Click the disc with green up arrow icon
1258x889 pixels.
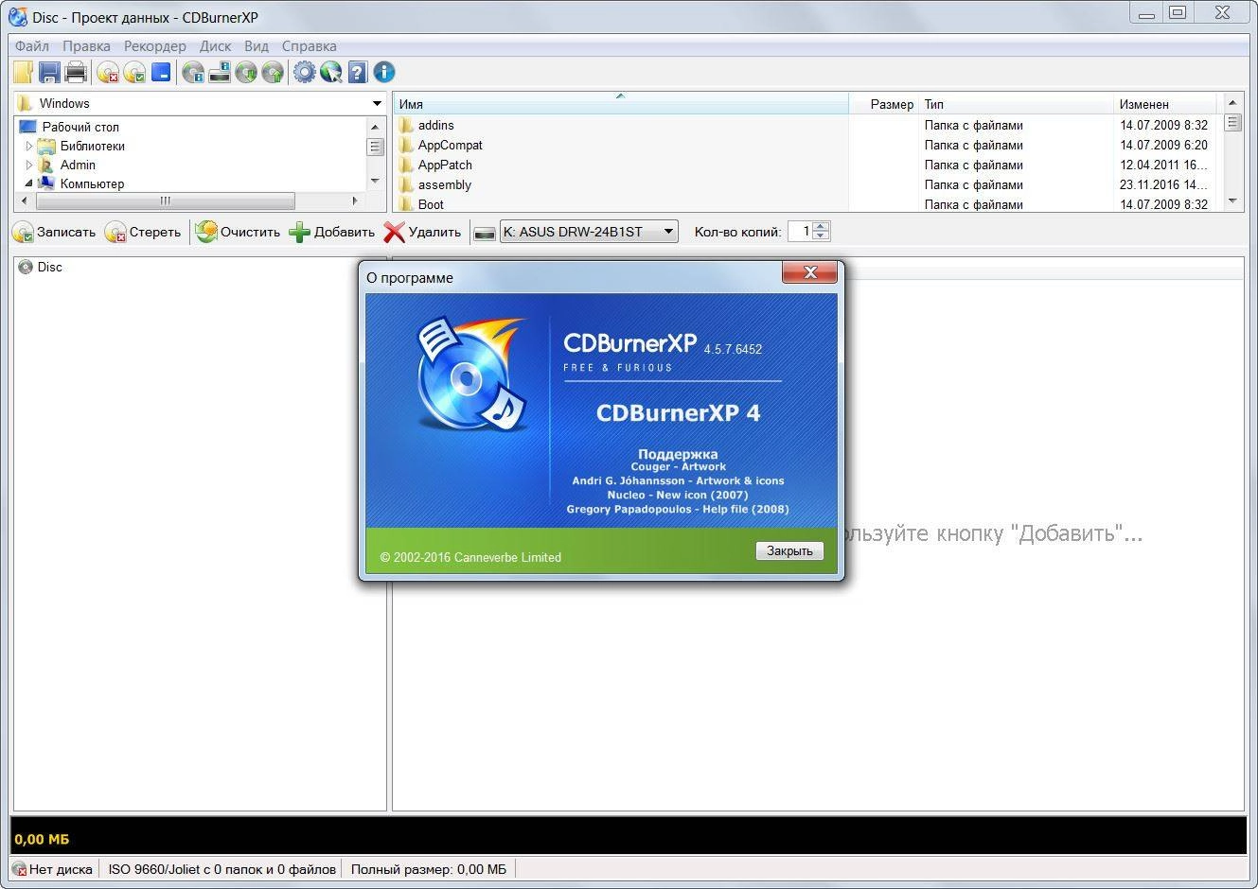pyautogui.click(x=273, y=72)
